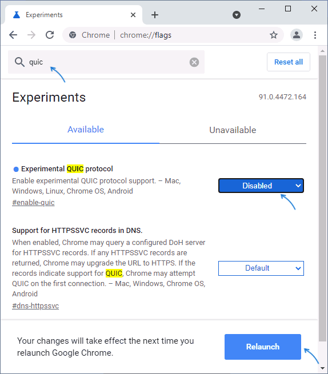Clear the quic search text

point(194,62)
